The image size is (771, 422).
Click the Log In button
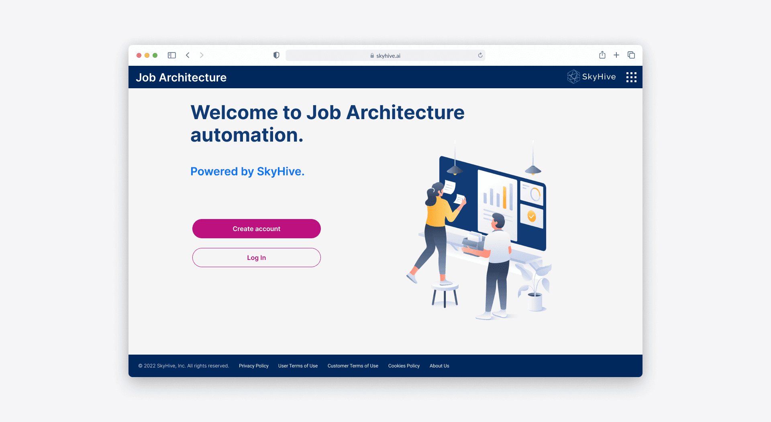coord(257,258)
